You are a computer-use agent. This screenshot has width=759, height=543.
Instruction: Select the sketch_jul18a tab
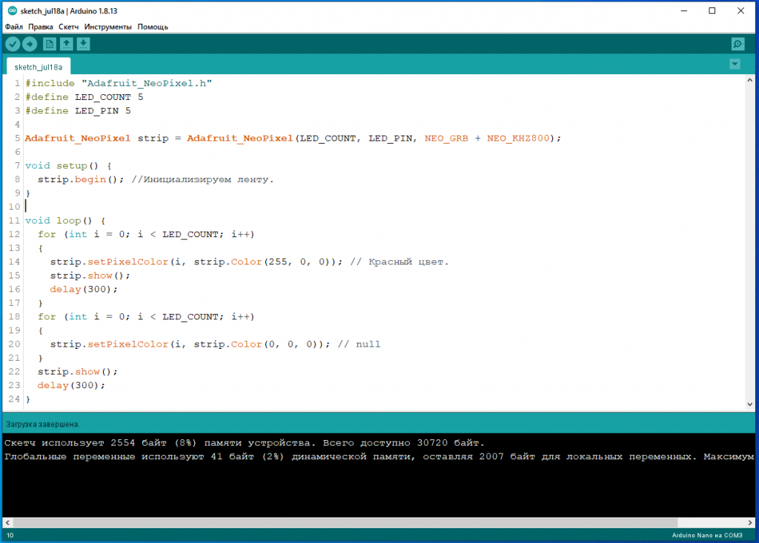click(39, 67)
